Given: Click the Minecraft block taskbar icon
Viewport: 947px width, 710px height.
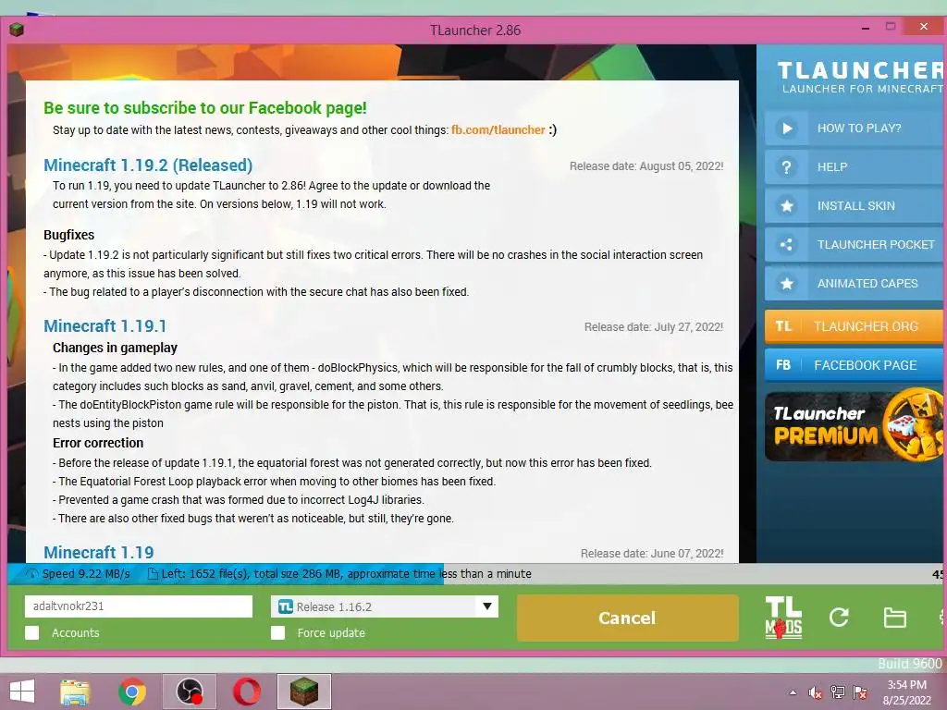Looking at the screenshot, I should (x=303, y=692).
